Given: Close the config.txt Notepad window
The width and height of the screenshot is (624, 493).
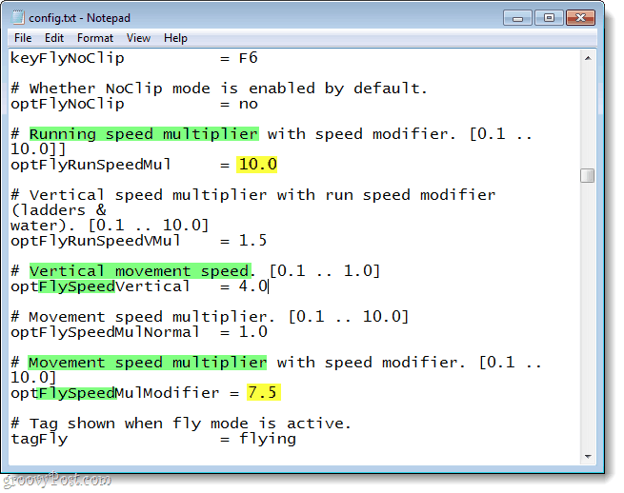Looking at the screenshot, I should pyautogui.click(x=580, y=18).
